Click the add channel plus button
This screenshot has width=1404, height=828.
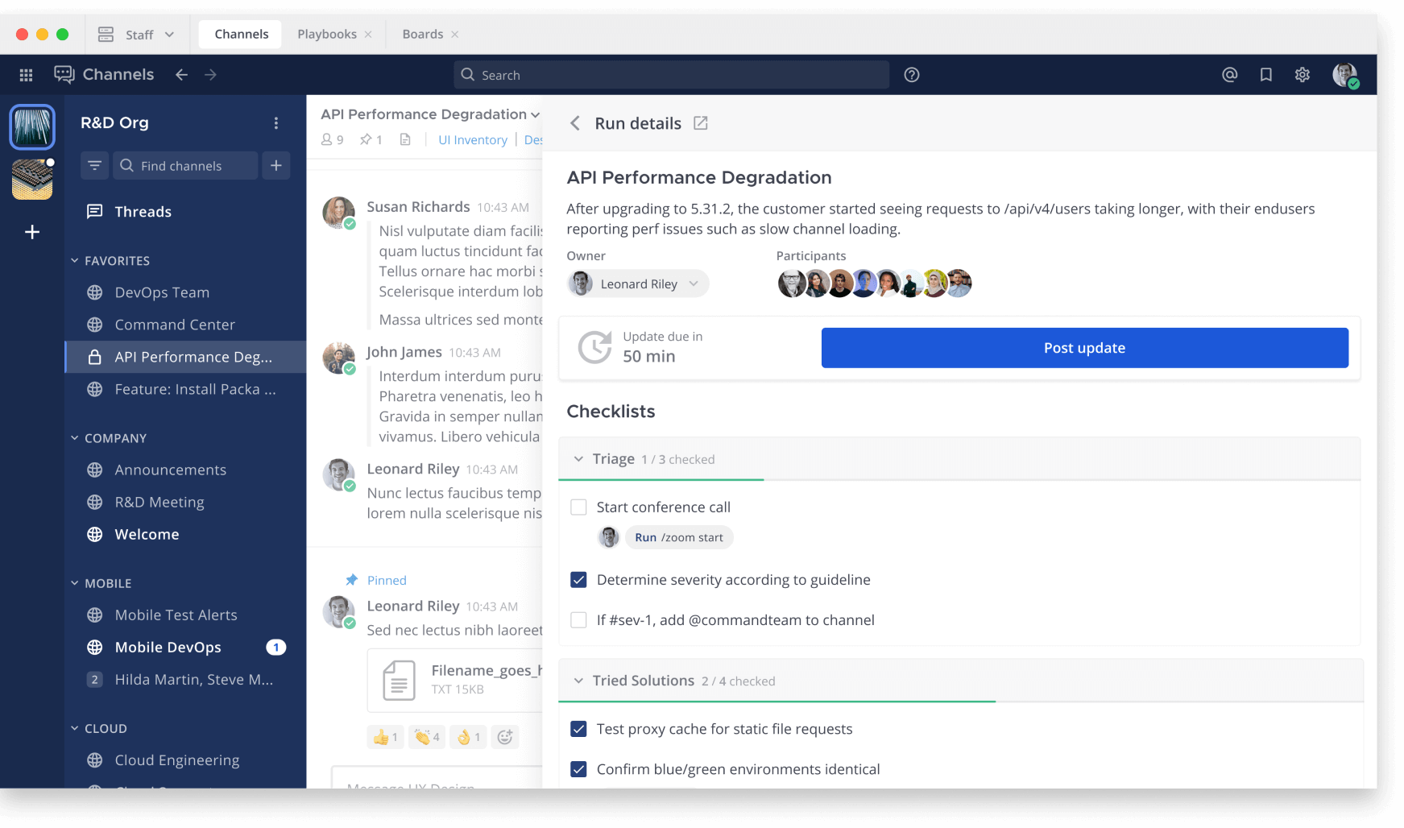276,166
